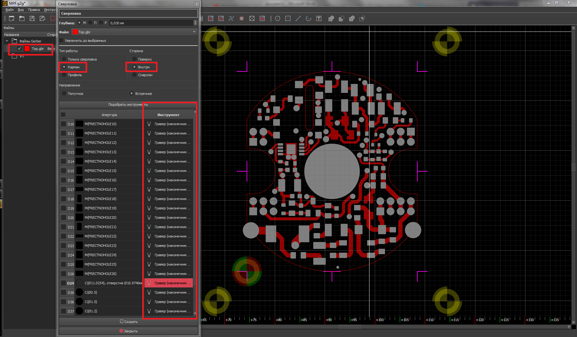
Task: Toggle the Top.gbr visibility checkbox
Action: [x=19, y=49]
